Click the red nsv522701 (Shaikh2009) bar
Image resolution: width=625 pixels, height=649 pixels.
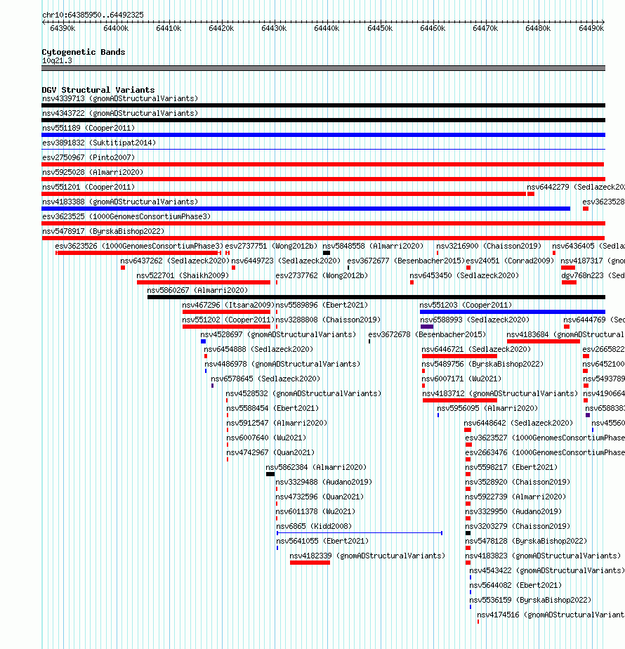204,282
